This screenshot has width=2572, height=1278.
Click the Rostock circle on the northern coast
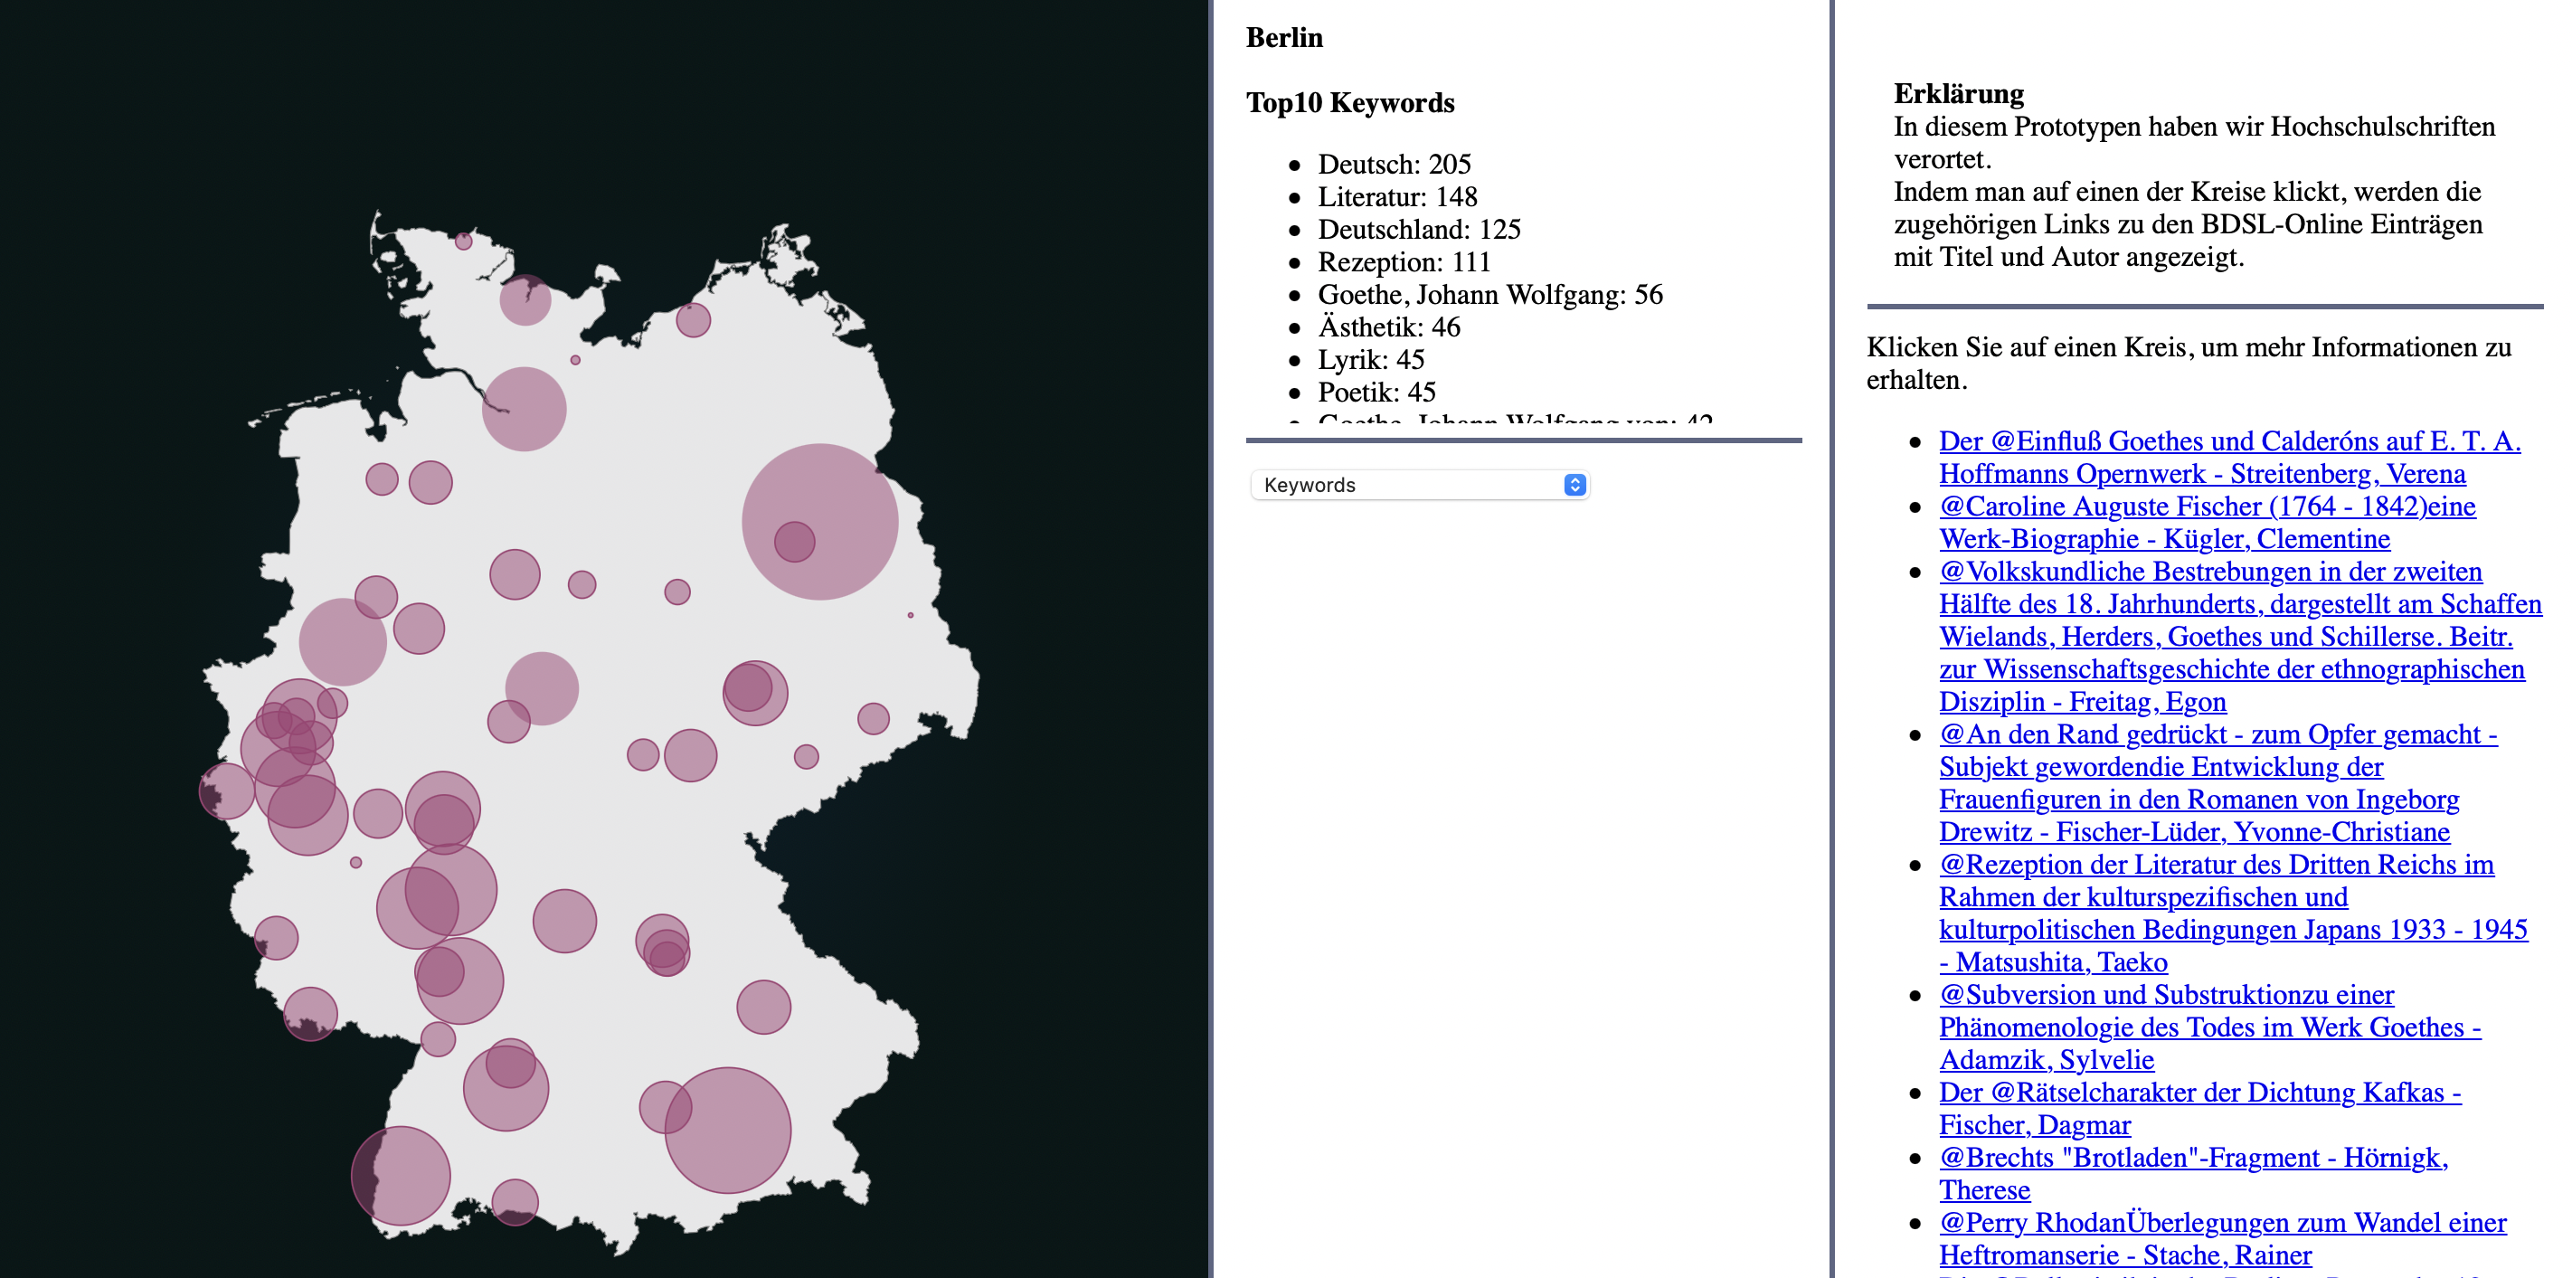[693, 320]
